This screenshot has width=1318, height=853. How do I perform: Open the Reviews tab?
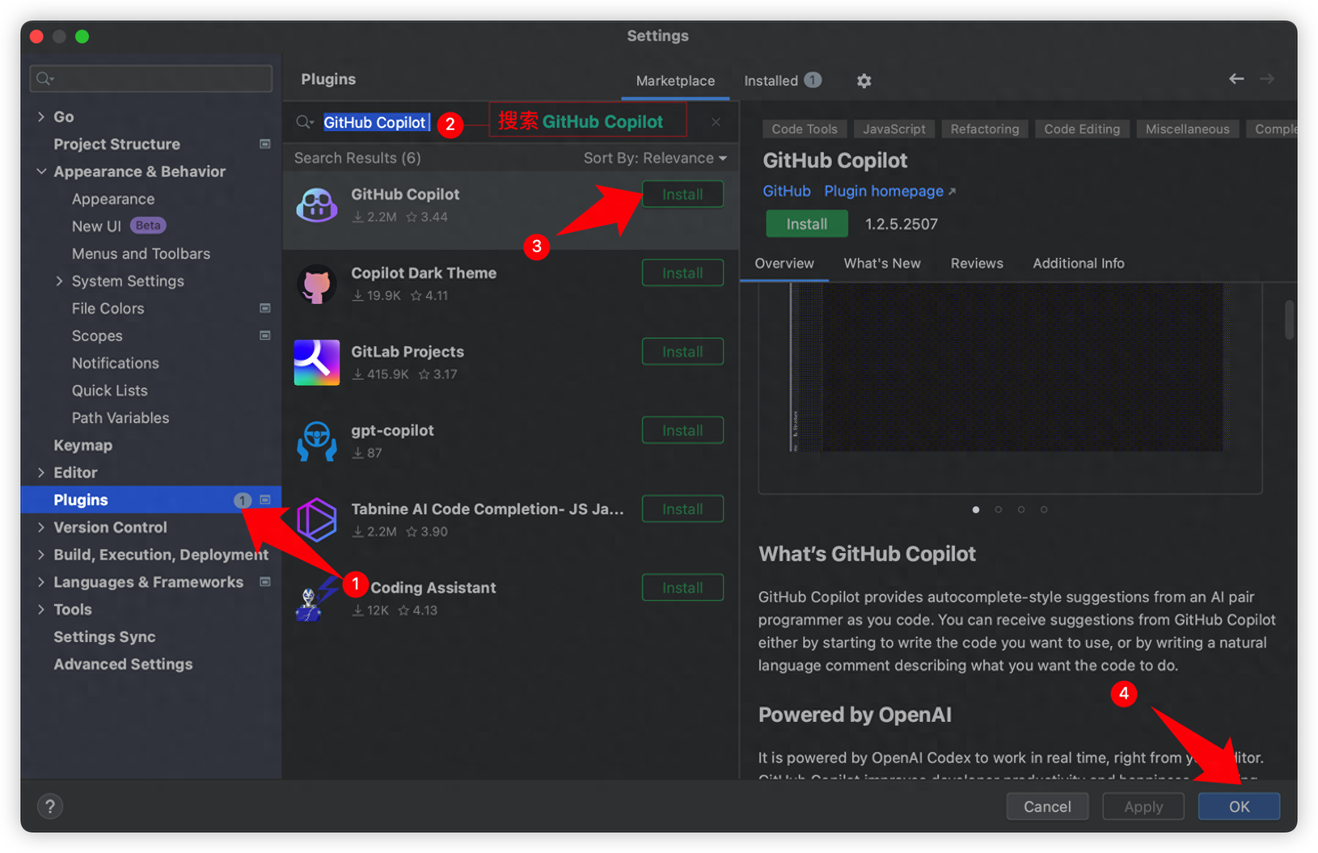pyautogui.click(x=977, y=263)
